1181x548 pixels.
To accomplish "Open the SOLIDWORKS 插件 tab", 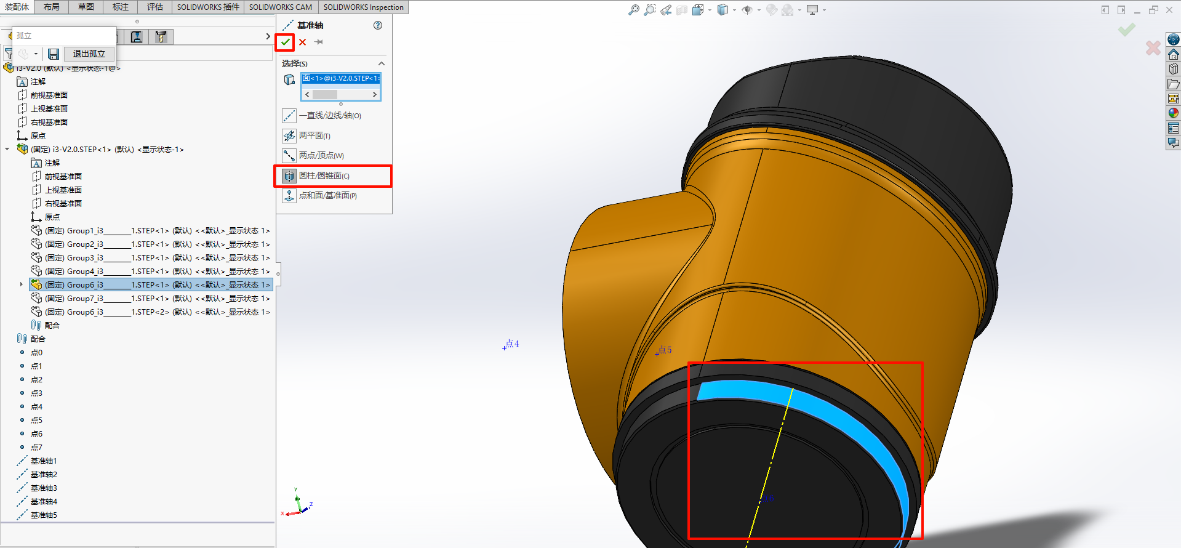I will click(208, 7).
